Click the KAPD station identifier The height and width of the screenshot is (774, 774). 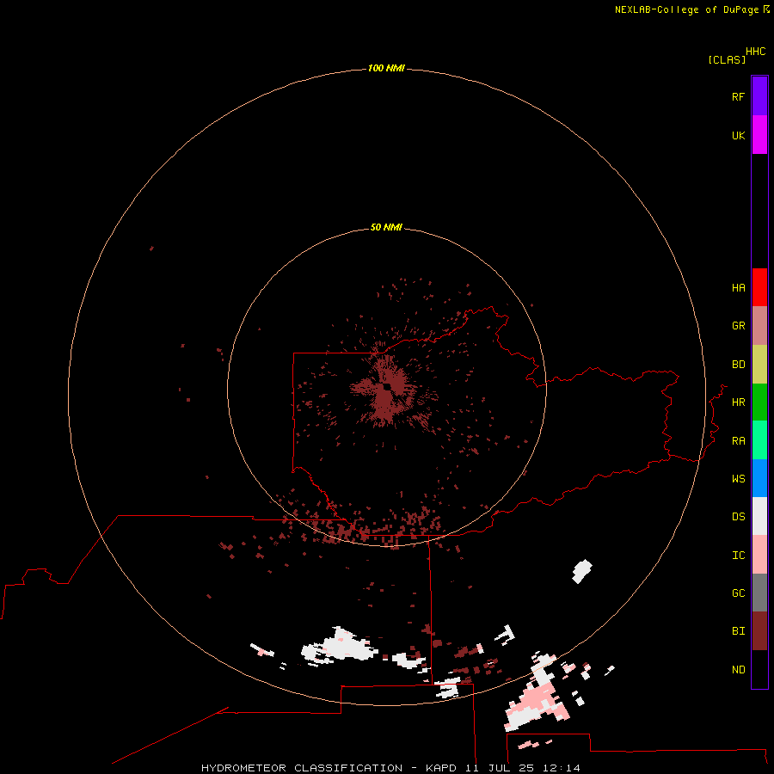(x=442, y=768)
